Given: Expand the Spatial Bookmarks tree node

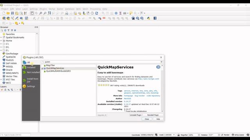Looking at the screenshot, I should [x=1, y=37].
